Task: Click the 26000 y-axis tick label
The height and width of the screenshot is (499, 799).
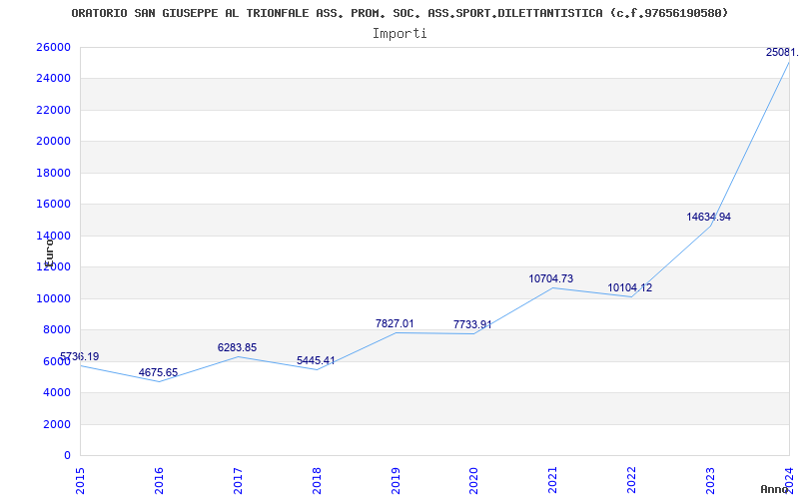Action: (53, 47)
